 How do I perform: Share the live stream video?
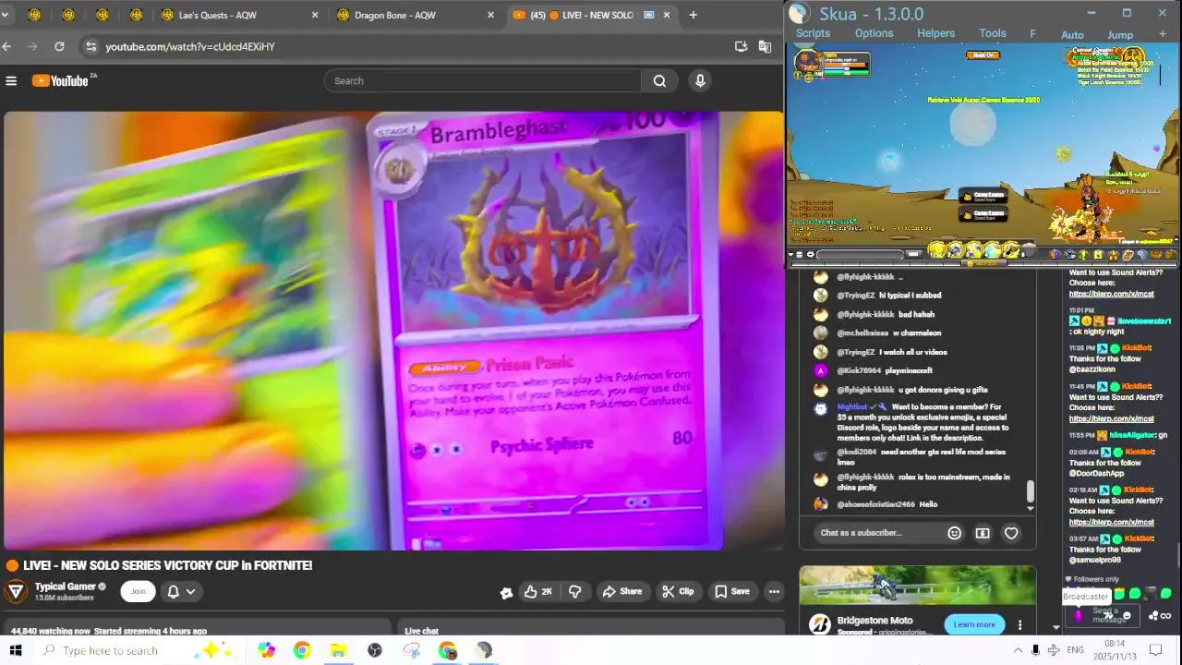pos(621,591)
